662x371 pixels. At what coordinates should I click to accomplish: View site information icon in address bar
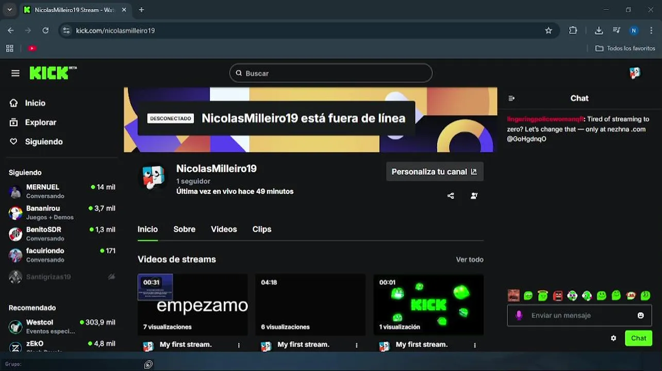tap(66, 30)
